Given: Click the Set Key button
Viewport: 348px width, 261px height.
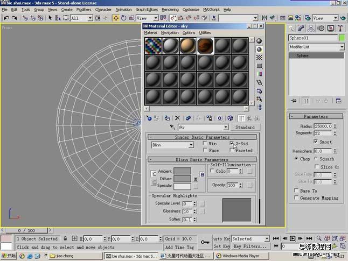Looking at the screenshot, I should tap(221, 246).
